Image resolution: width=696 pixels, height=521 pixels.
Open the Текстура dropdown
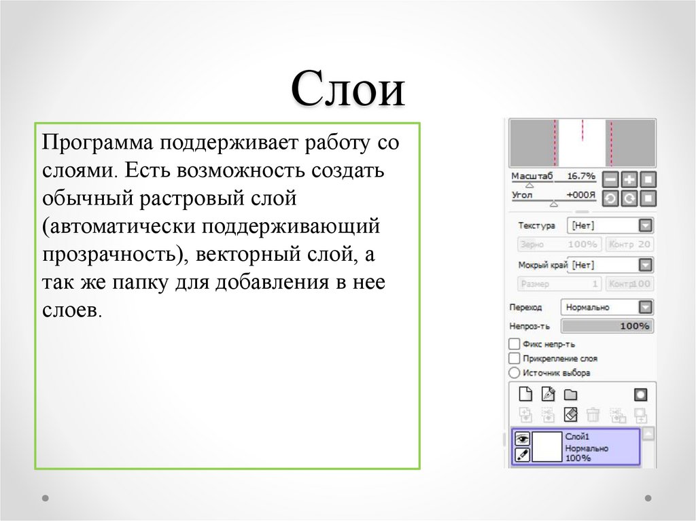(645, 226)
